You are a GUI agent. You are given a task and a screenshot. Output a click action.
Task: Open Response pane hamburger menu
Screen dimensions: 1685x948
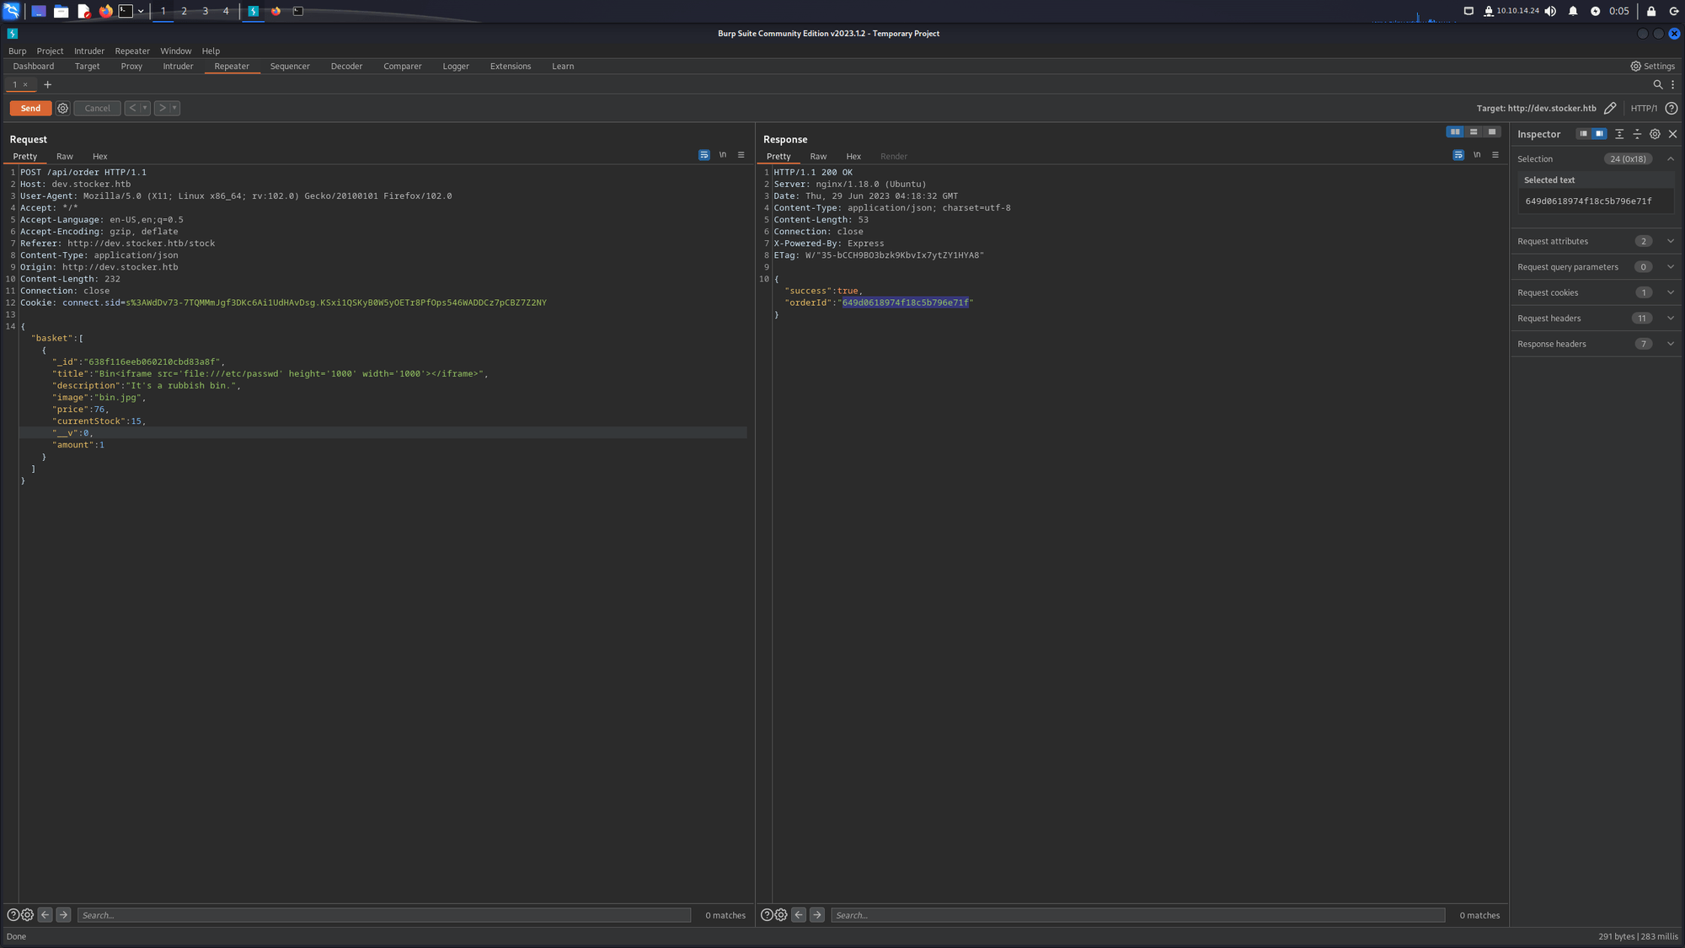coord(1495,155)
